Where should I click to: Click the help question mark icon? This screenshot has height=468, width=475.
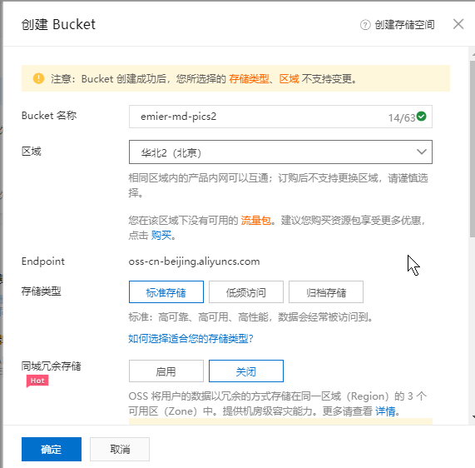pos(365,25)
